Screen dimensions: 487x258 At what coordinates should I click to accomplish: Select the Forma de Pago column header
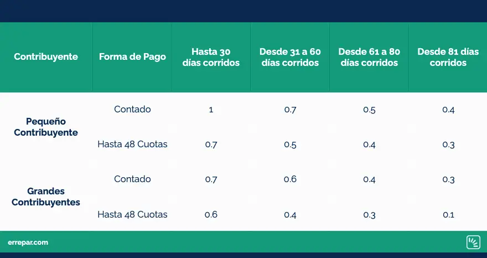132,56
